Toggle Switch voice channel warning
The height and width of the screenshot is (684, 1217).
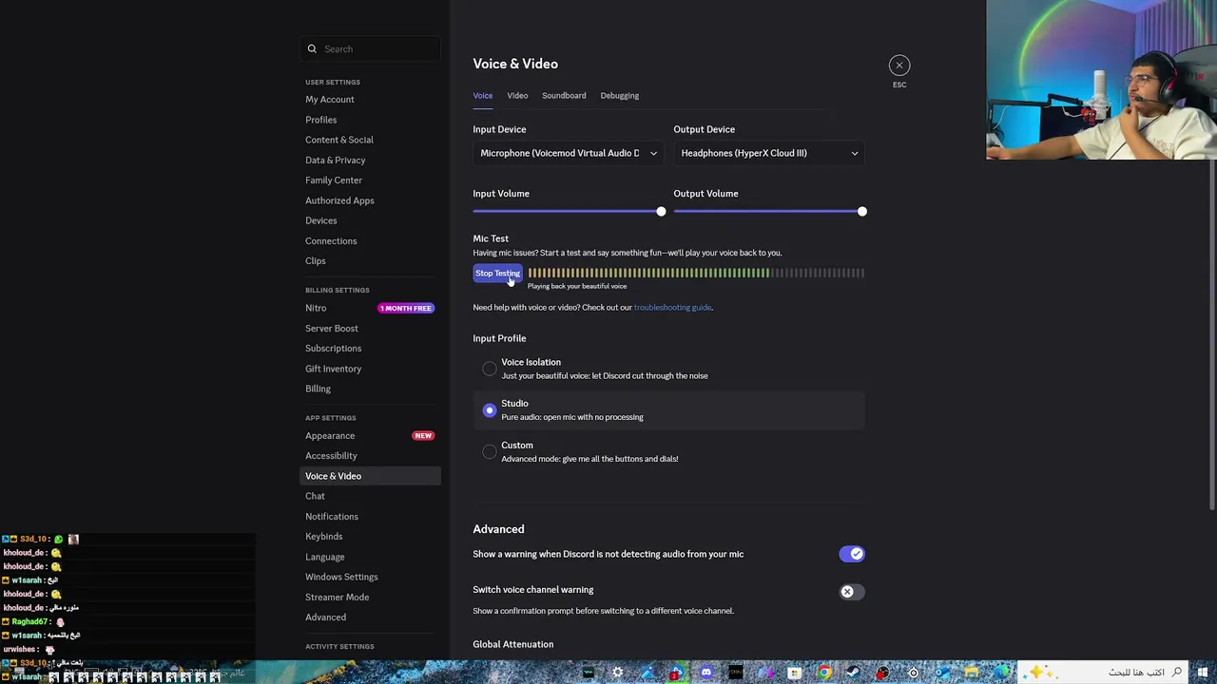point(852,592)
